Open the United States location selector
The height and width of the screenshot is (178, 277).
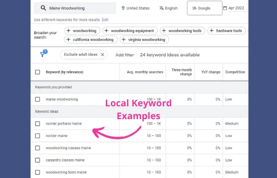[x=136, y=8]
